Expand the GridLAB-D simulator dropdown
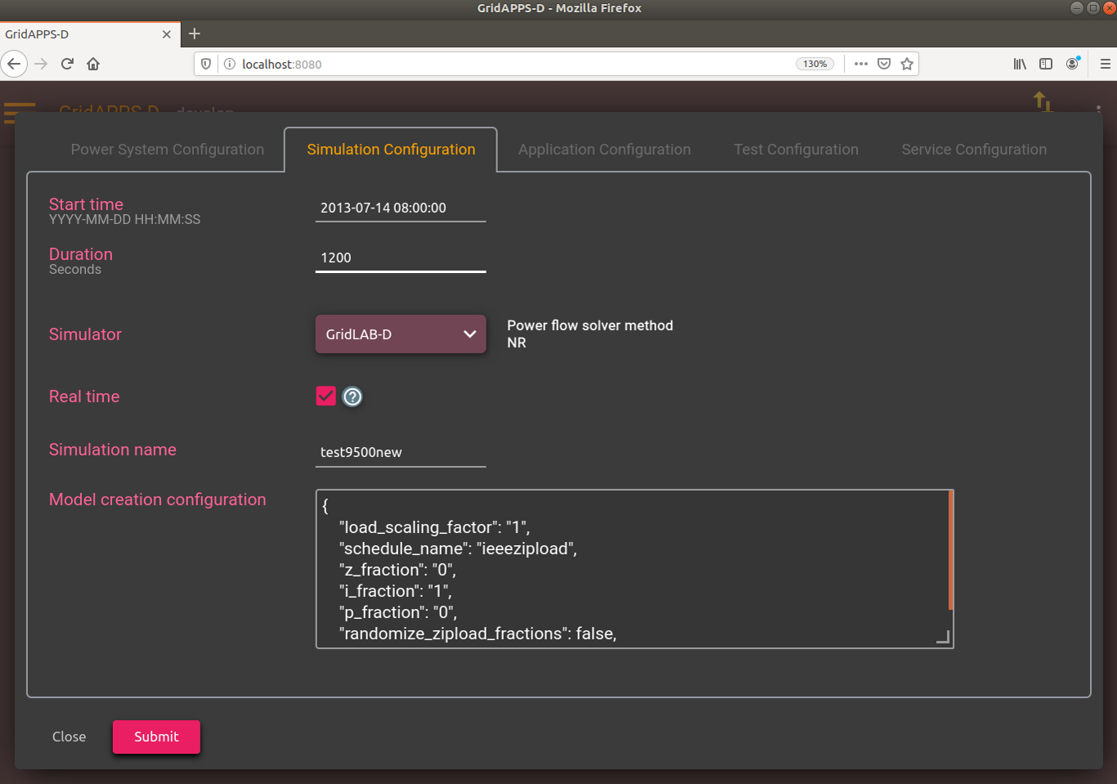 (401, 334)
